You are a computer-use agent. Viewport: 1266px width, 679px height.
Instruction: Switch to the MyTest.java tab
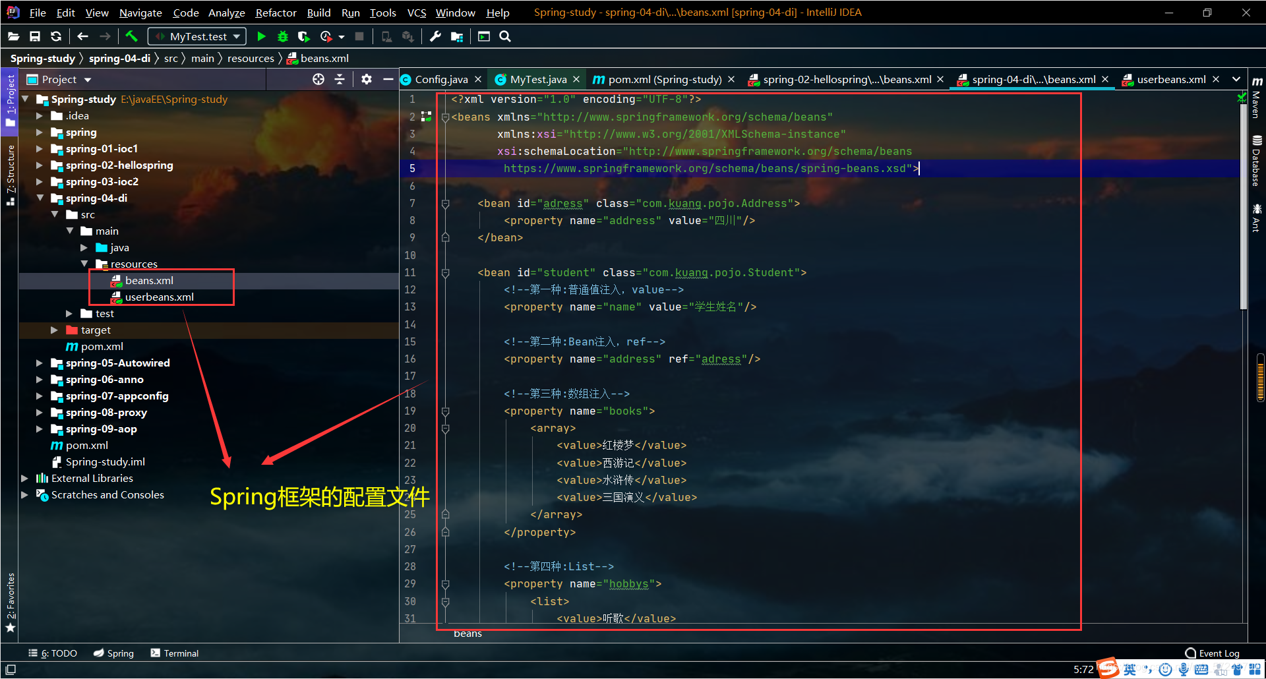click(538, 79)
